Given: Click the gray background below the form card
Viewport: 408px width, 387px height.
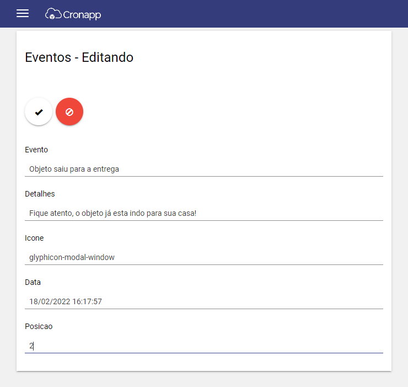Looking at the screenshot, I should tap(204, 379).
